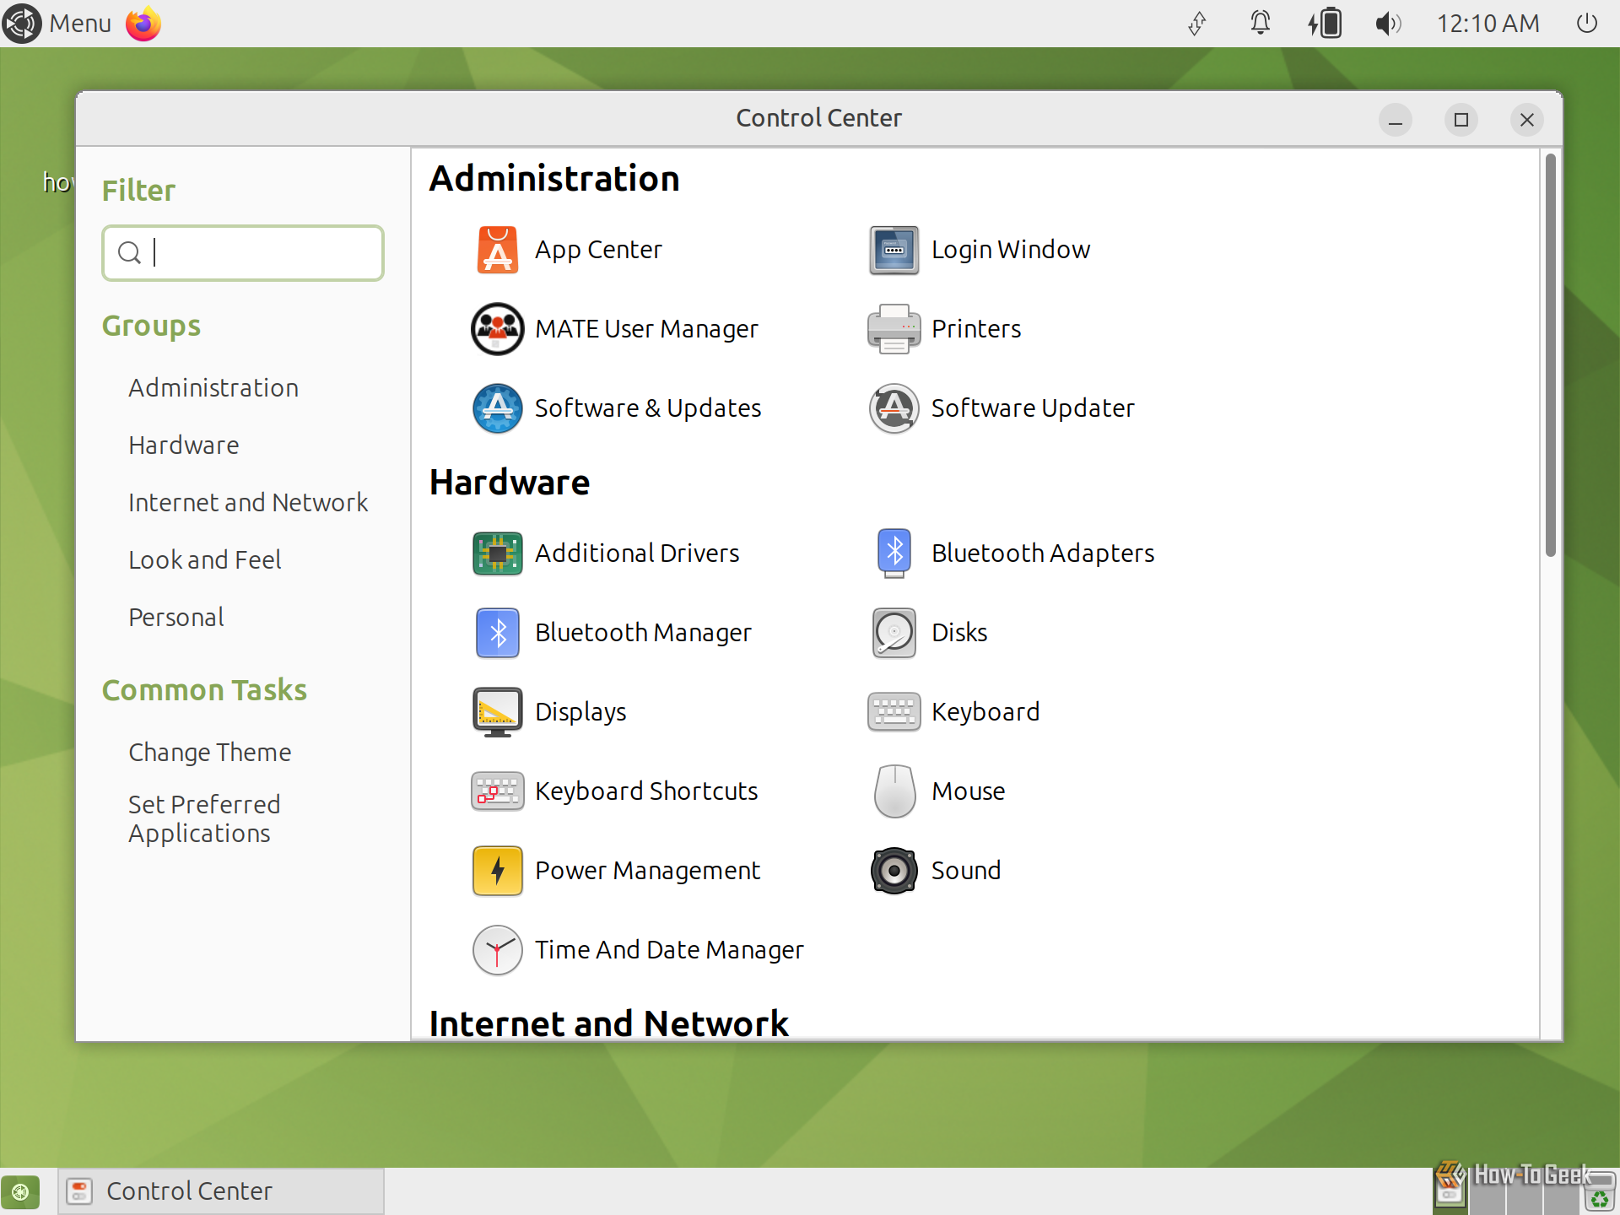
Task: Open the trash icon in bottom panel
Action: pos(1599,1192)
